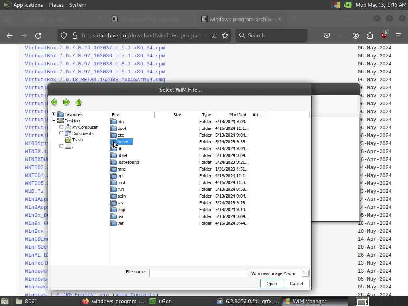The height and width of the screenshot is (306, 408).
Task: Select Desktop in the folder tree
Action: coord(72,121)
